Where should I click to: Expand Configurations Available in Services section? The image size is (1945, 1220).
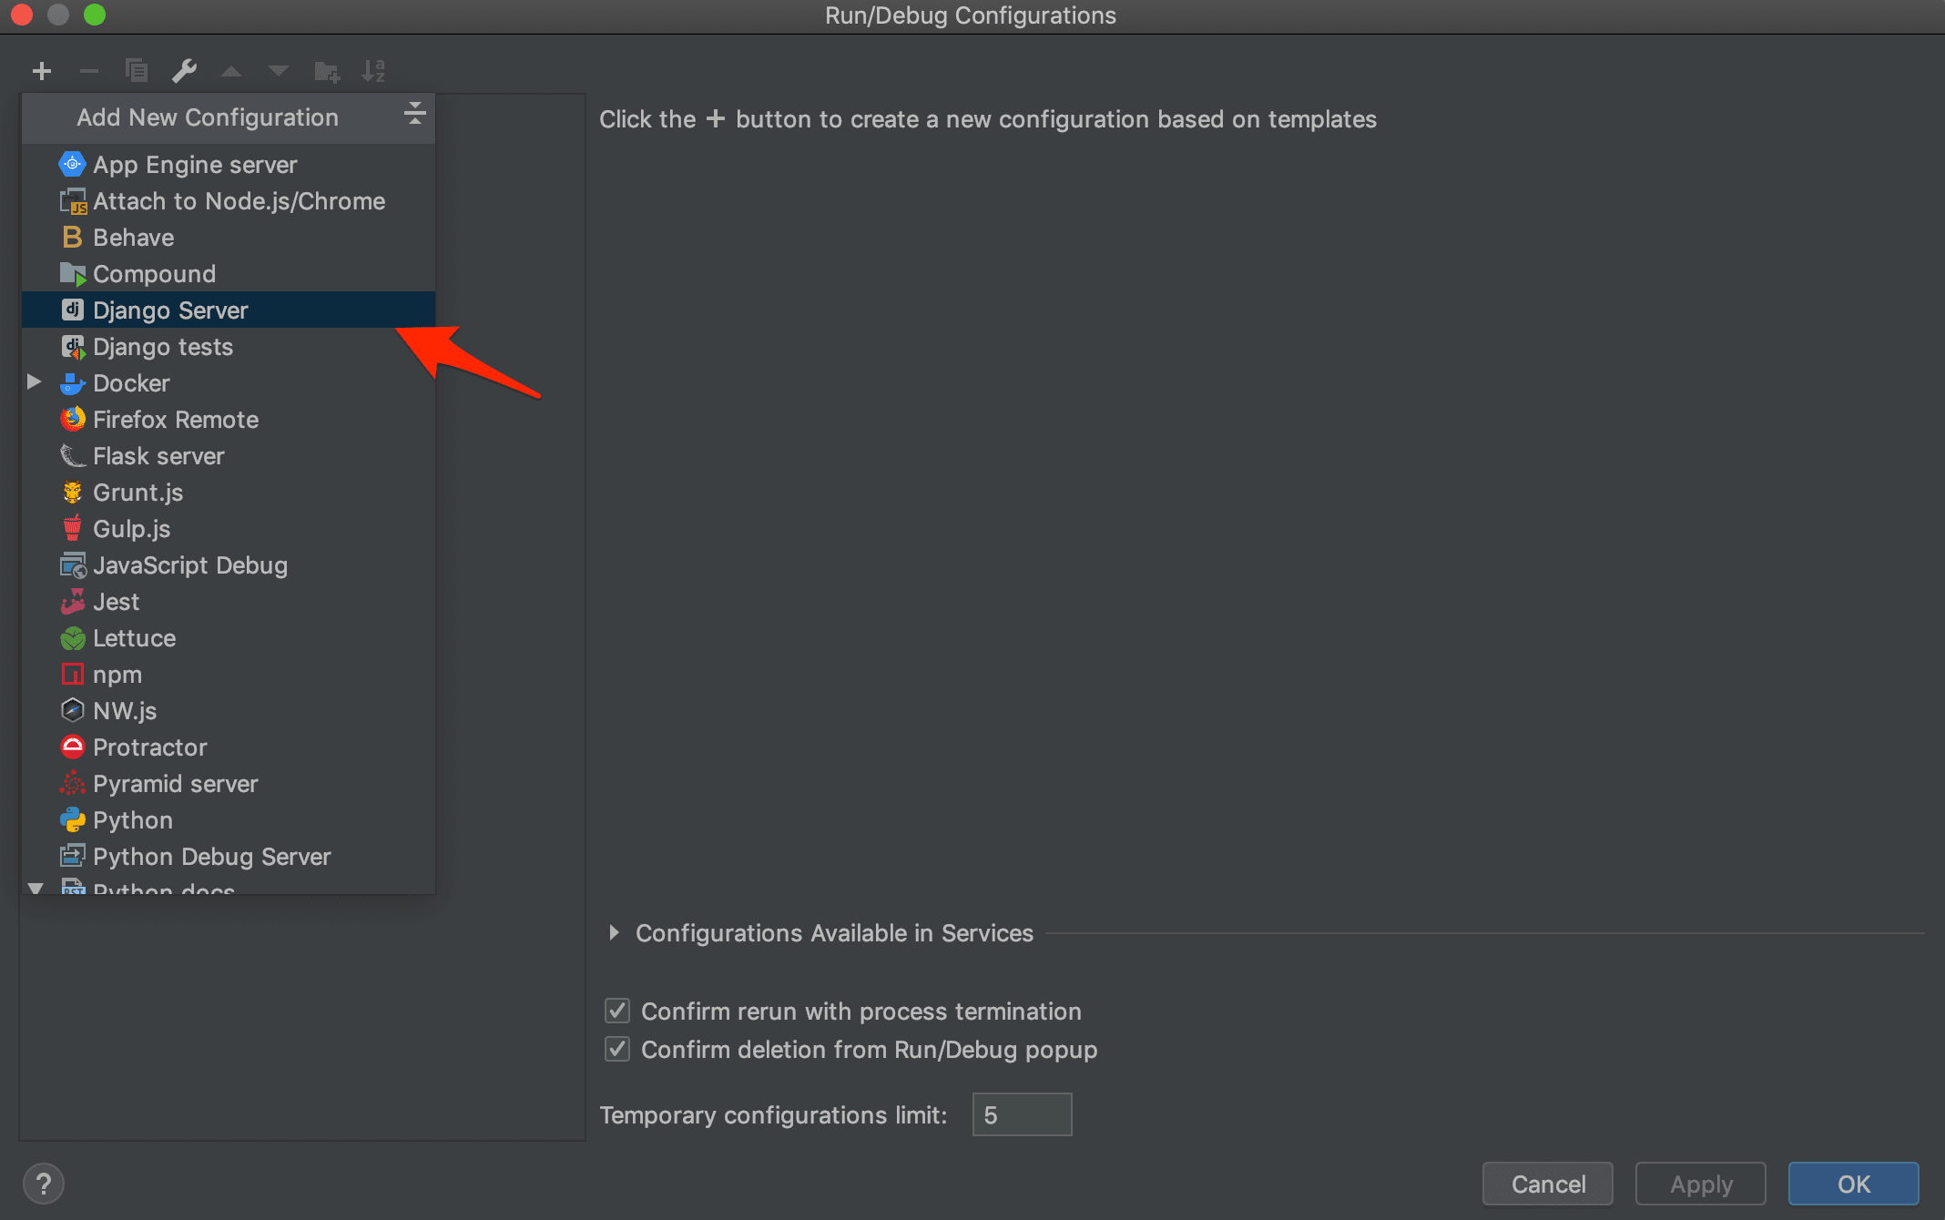coord(614,932)
